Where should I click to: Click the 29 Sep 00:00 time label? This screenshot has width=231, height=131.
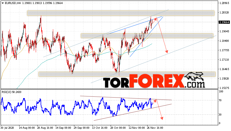(x=81, y=128)
